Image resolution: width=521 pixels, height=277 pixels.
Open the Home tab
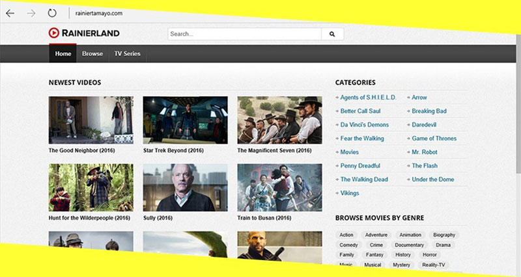point(63,53)
